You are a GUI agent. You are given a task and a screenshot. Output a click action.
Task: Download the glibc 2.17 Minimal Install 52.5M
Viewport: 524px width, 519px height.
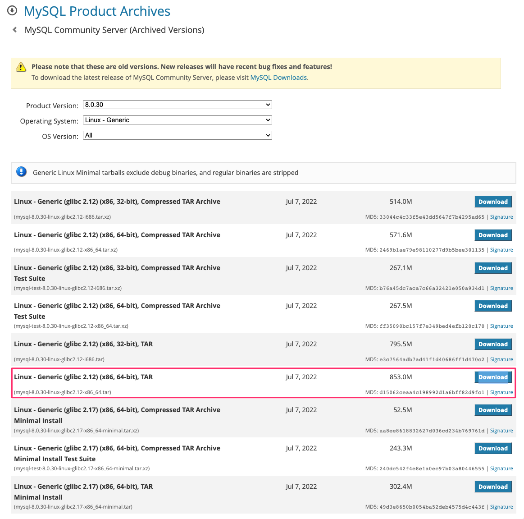tap(493, 410)
